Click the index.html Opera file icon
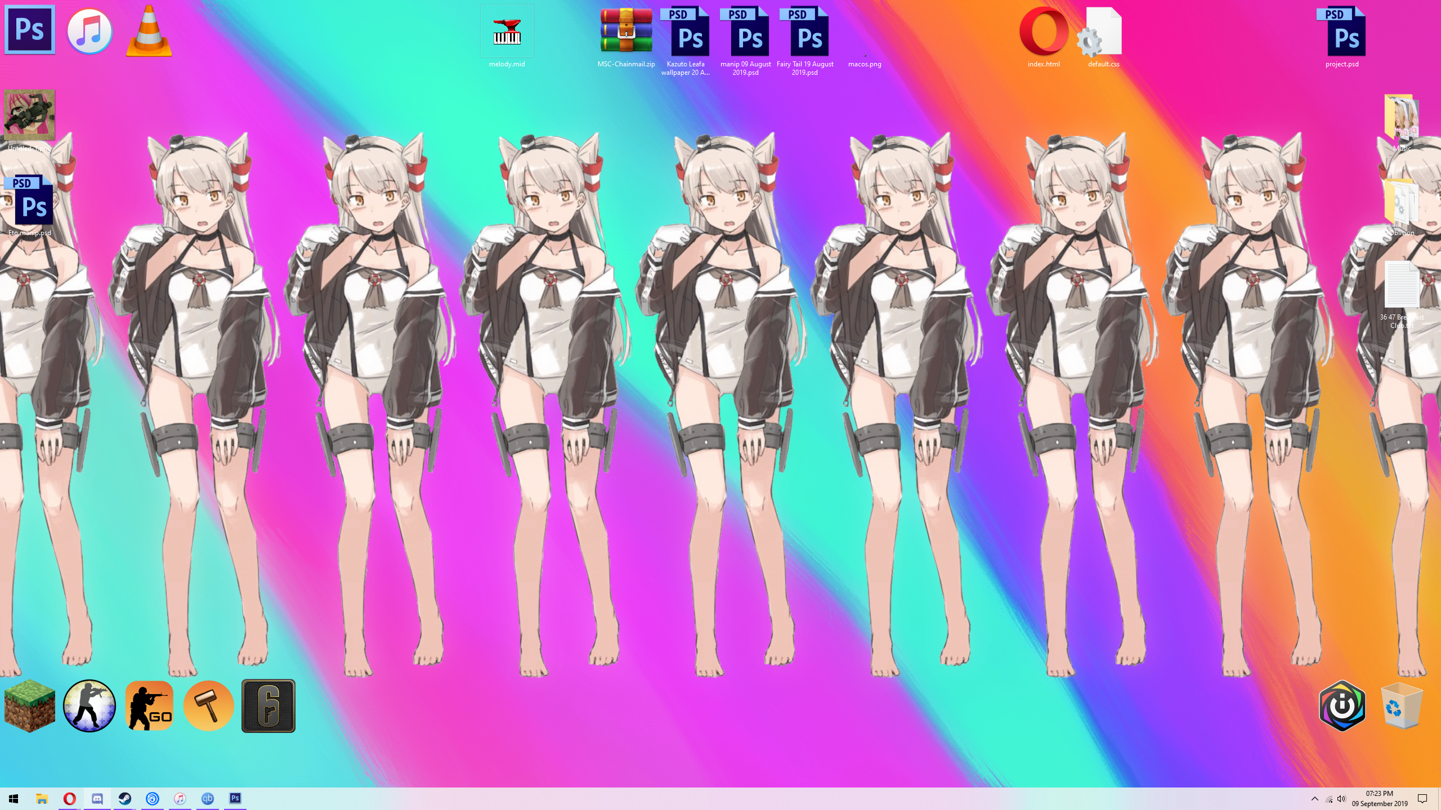Image resolution: width=1441 pixels, height=810 pixels. click(x=1044, y=33)
